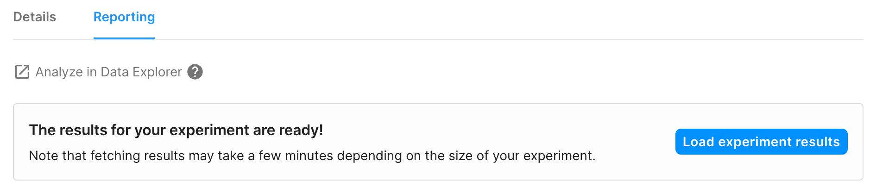
Task: Launch Data Explorer via the square-arrow icon
Action: click(22, 72)
